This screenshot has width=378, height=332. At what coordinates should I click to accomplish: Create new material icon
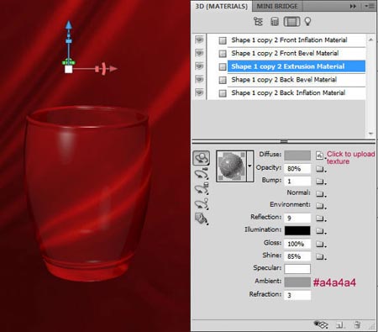click(x=339, y=325)
